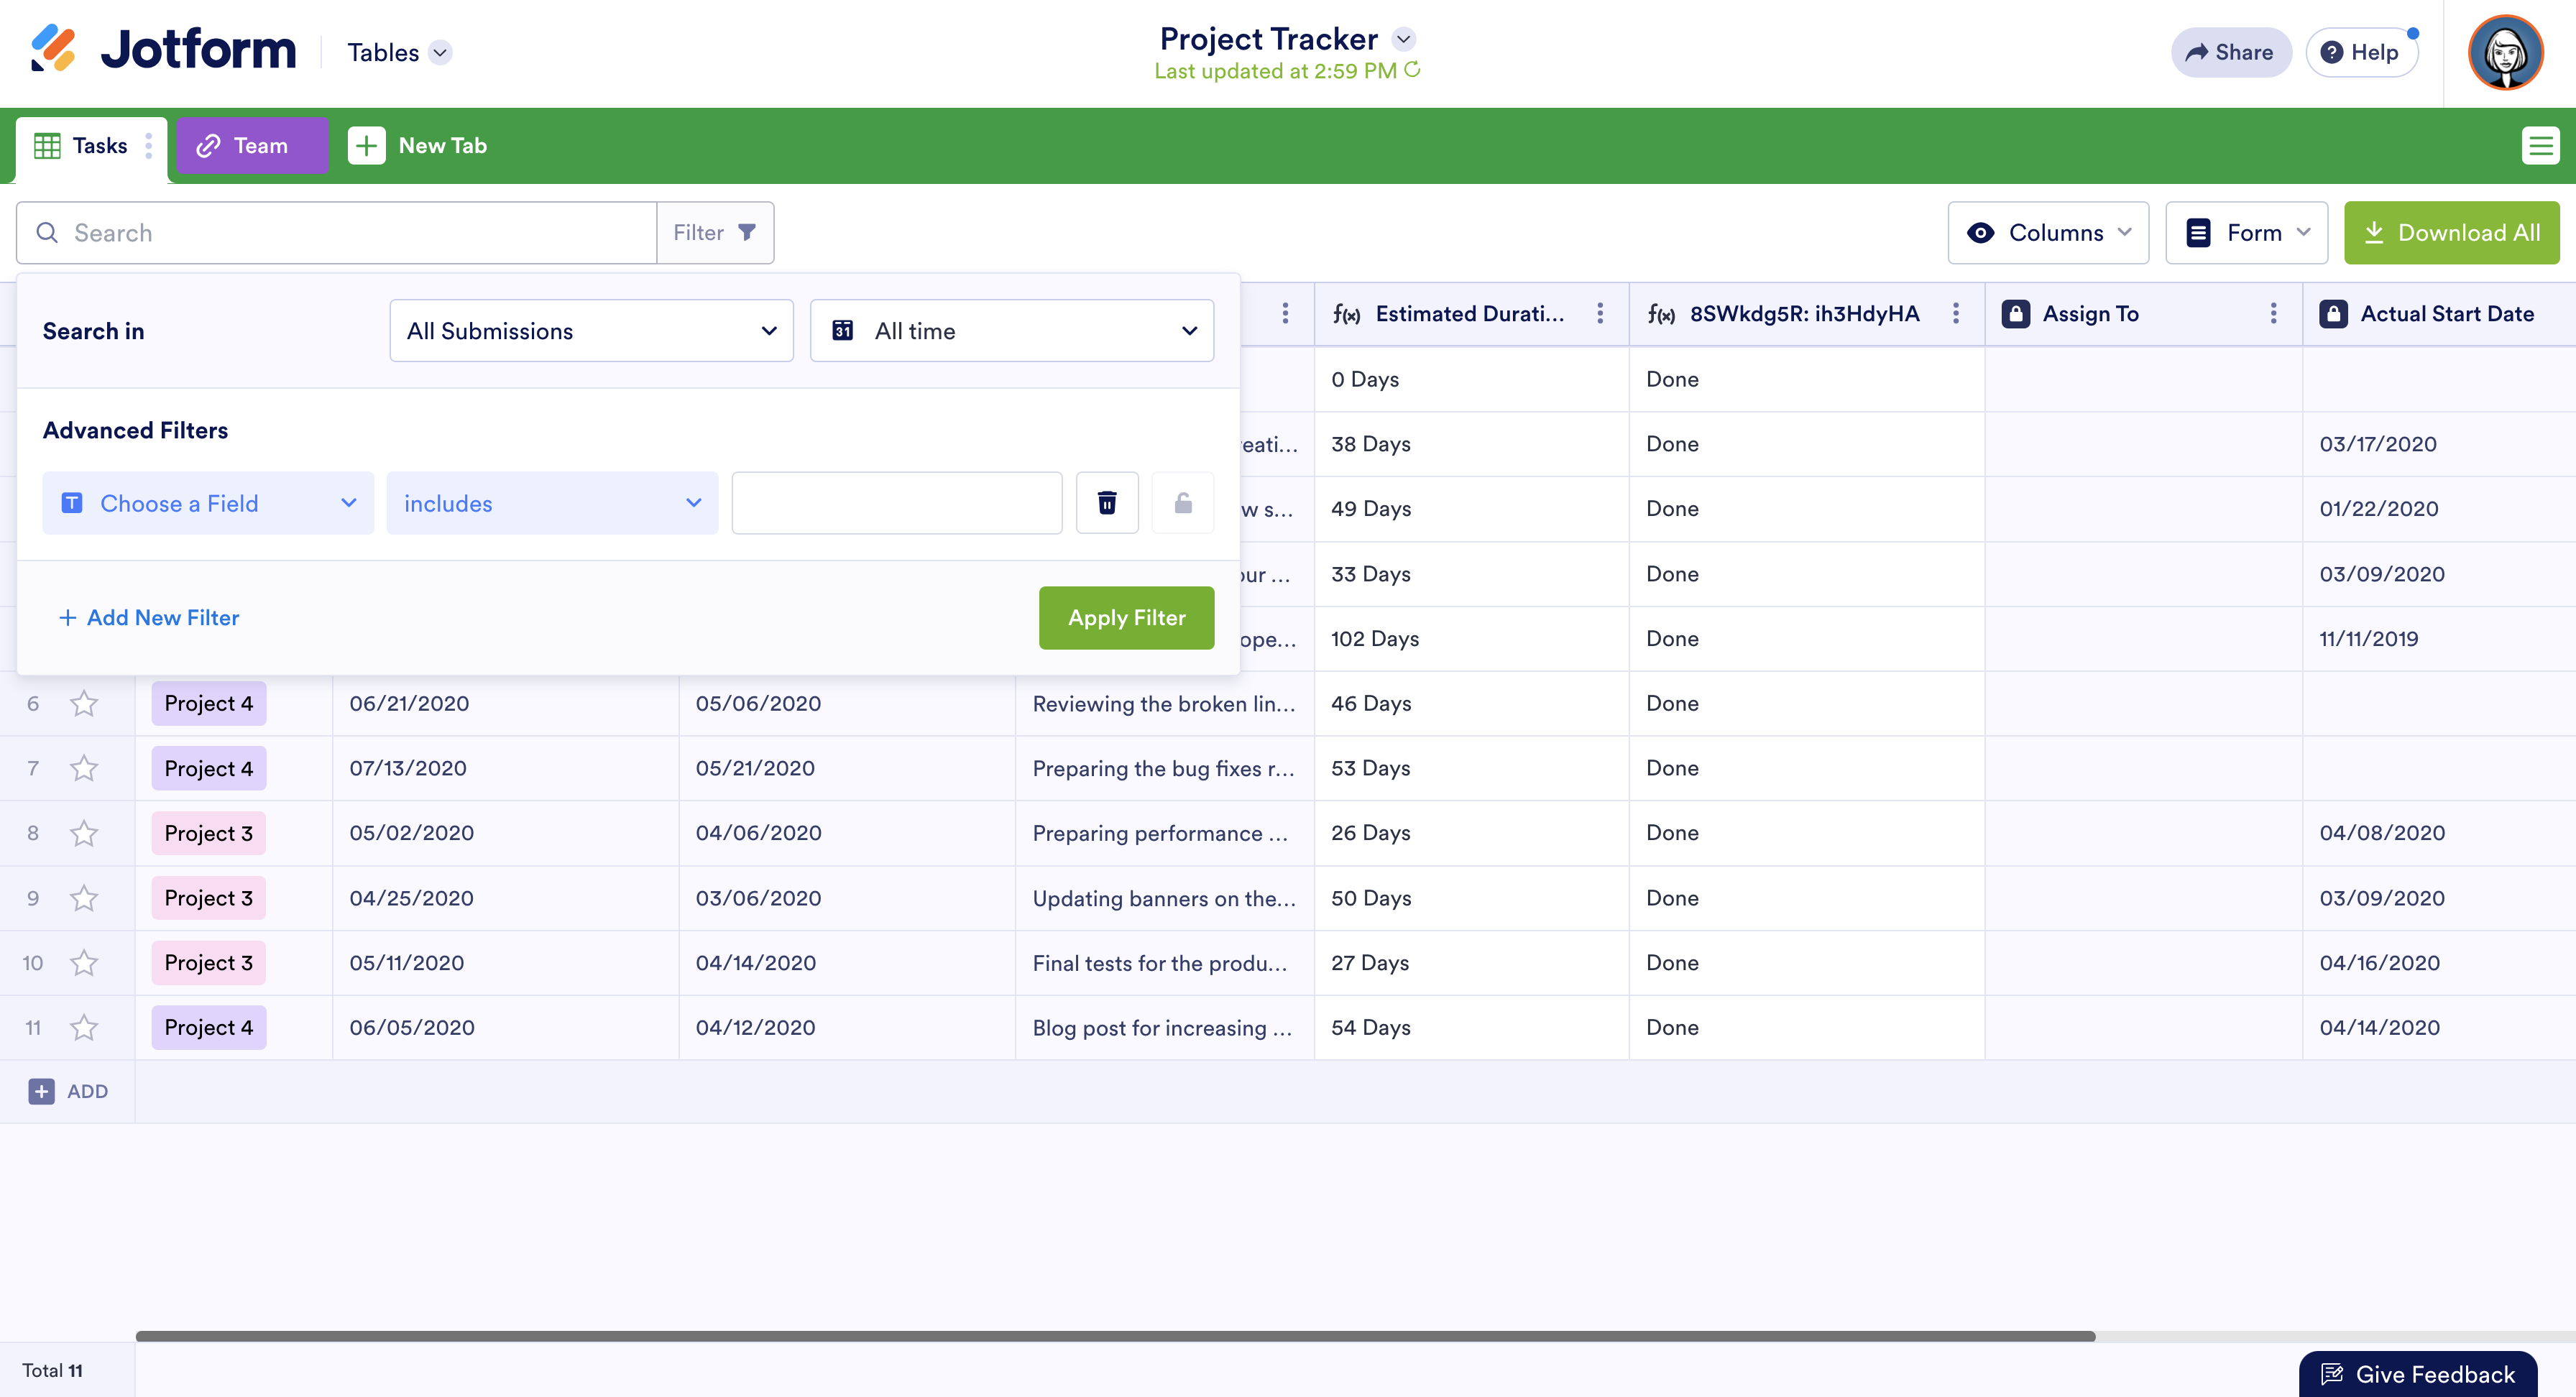2576x1397 pixels.
Task: Click the horizontal scrollbar at the bottom
Action: (x=1114, y=1336)
